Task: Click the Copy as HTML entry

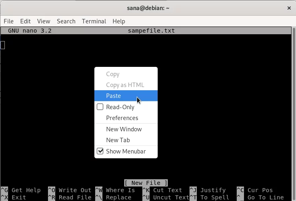Action: point(126,85)
